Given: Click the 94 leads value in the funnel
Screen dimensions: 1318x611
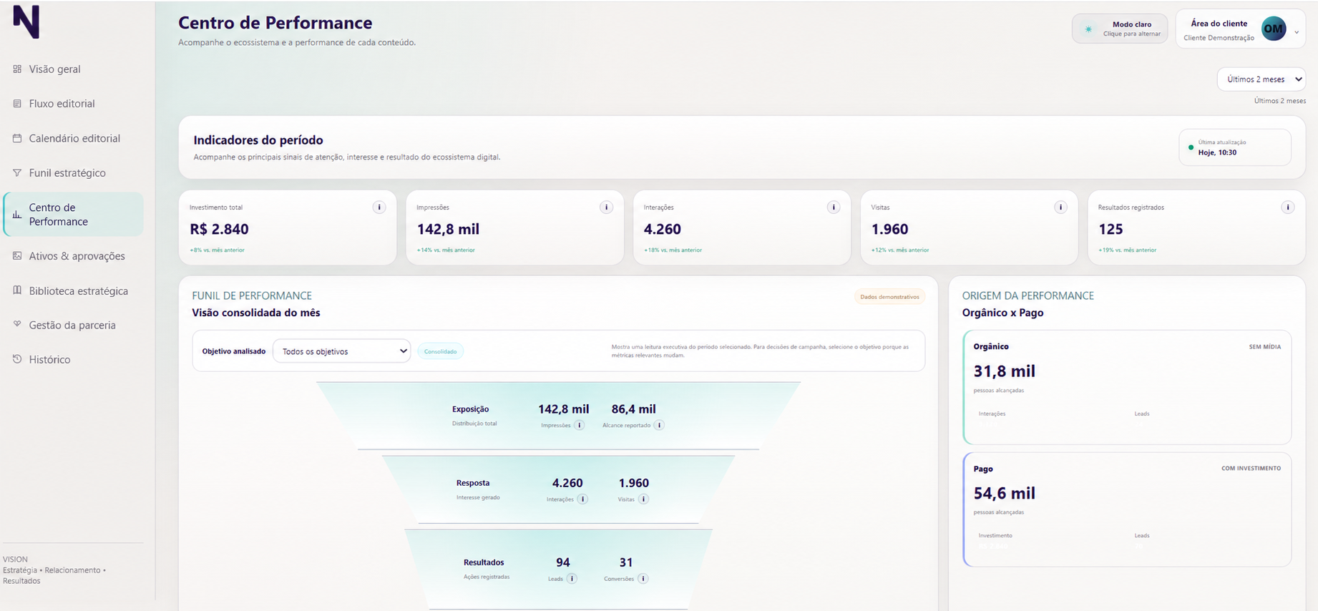Looking at the screenshot, I should coord(563,562).
